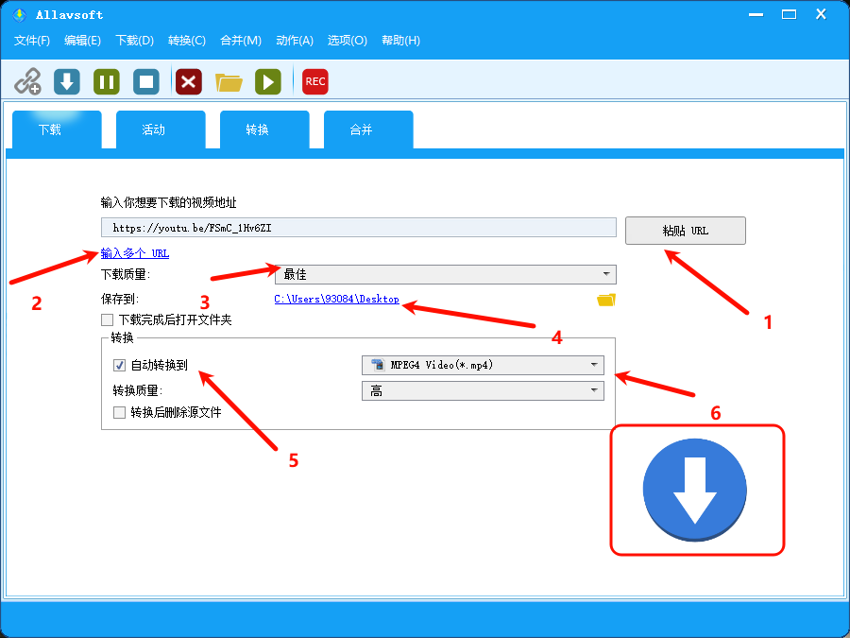Open the output folder from the toolbar
This screenshot has height=638, width=850.
229,82
